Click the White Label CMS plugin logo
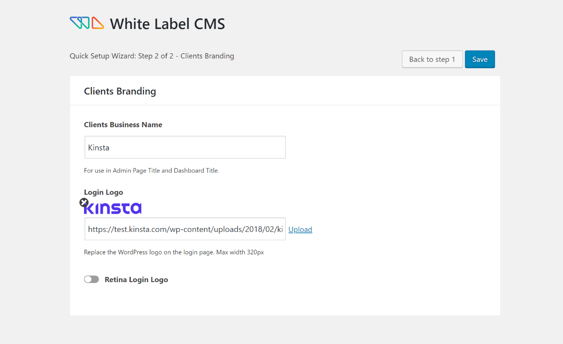The image size is (563, 344). tap(87, 23)
